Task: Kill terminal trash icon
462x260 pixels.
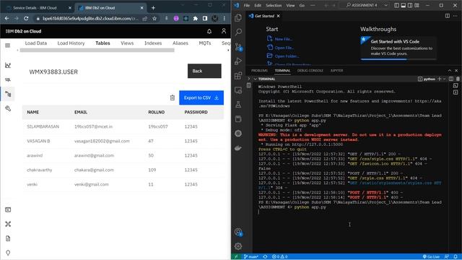Action: click(x=458, y=79)
